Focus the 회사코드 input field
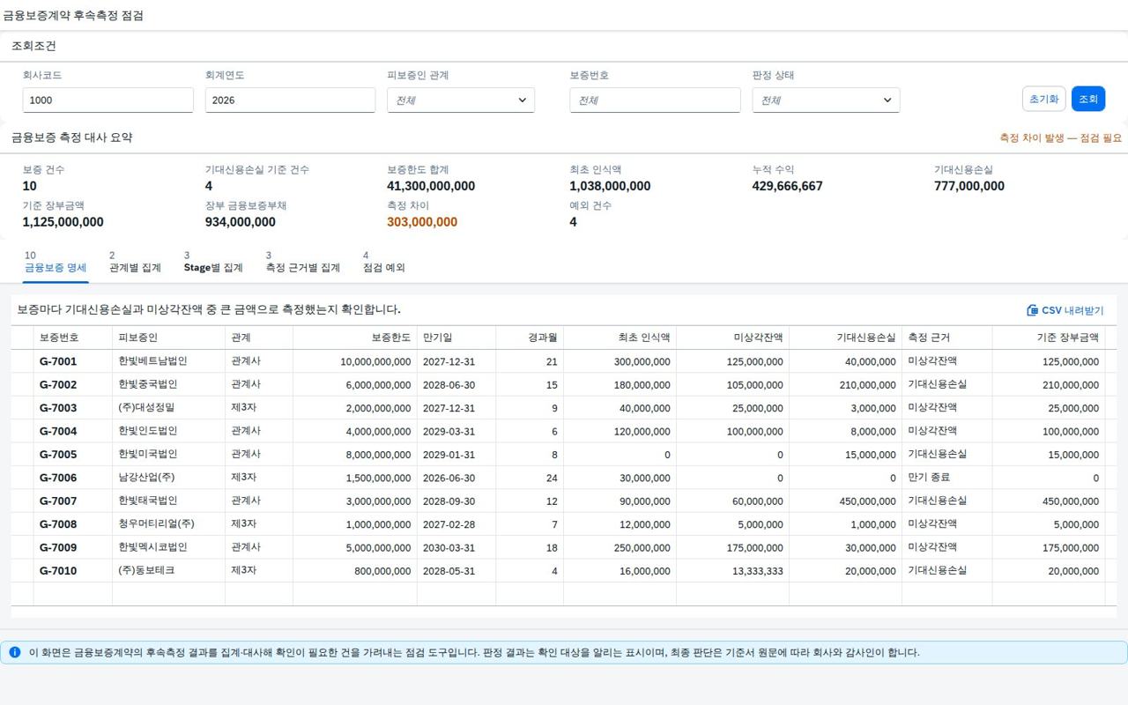1128x705 pixels. point(108,100)
